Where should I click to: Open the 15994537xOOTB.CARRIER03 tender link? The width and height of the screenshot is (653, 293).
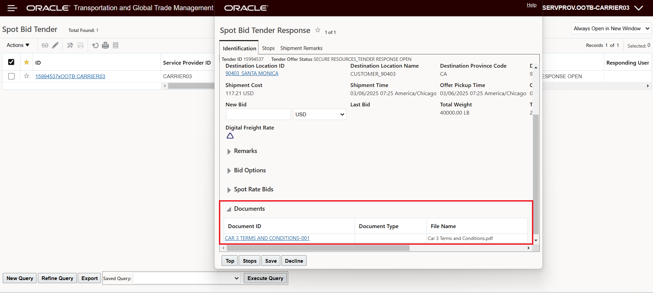pos(70,76)
